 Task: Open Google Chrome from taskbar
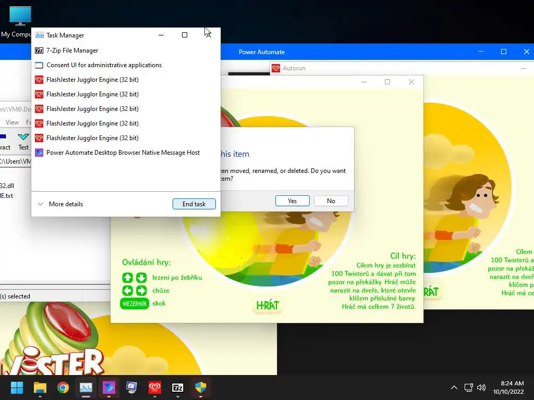(63, 387)
